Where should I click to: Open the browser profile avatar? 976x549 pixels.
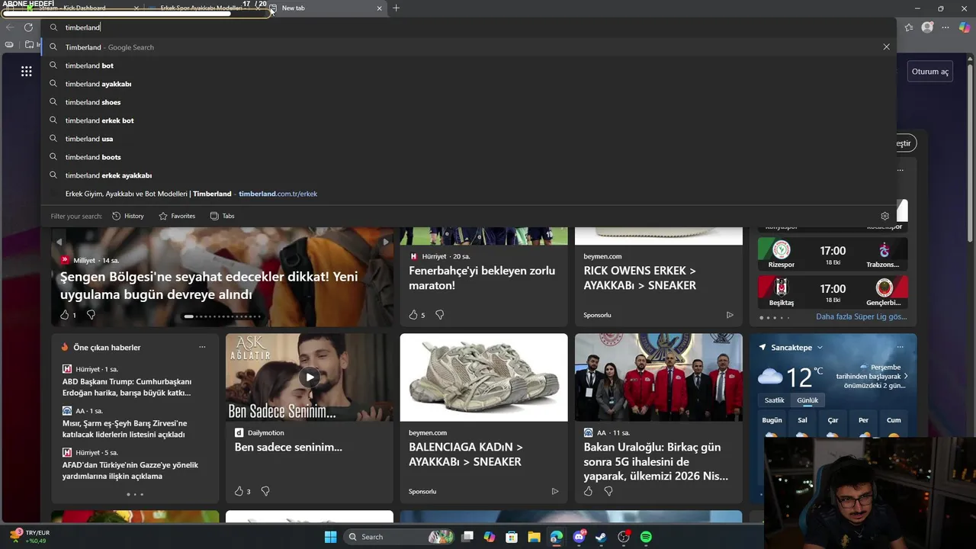[927, 27]
